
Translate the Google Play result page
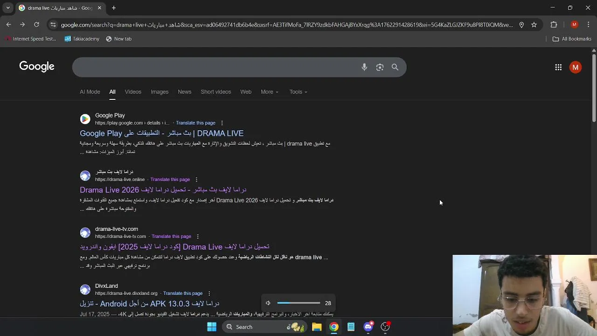(x=195, y=123)
